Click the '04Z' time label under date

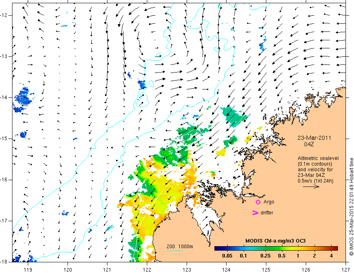click(309, 144)
